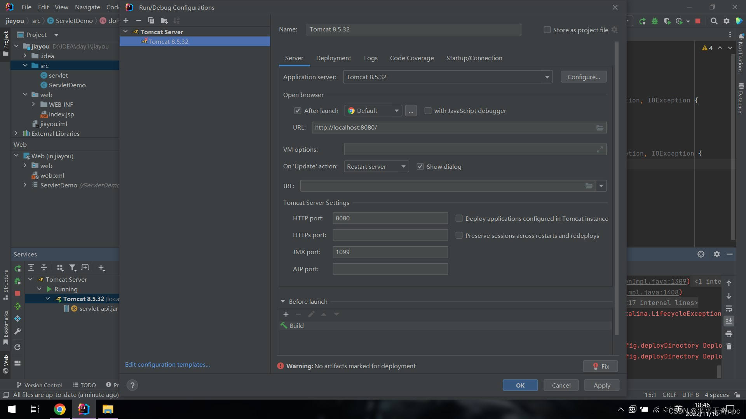Switch to the Code Coverage tab
This screenshot has width=746, height=419.
412,58
